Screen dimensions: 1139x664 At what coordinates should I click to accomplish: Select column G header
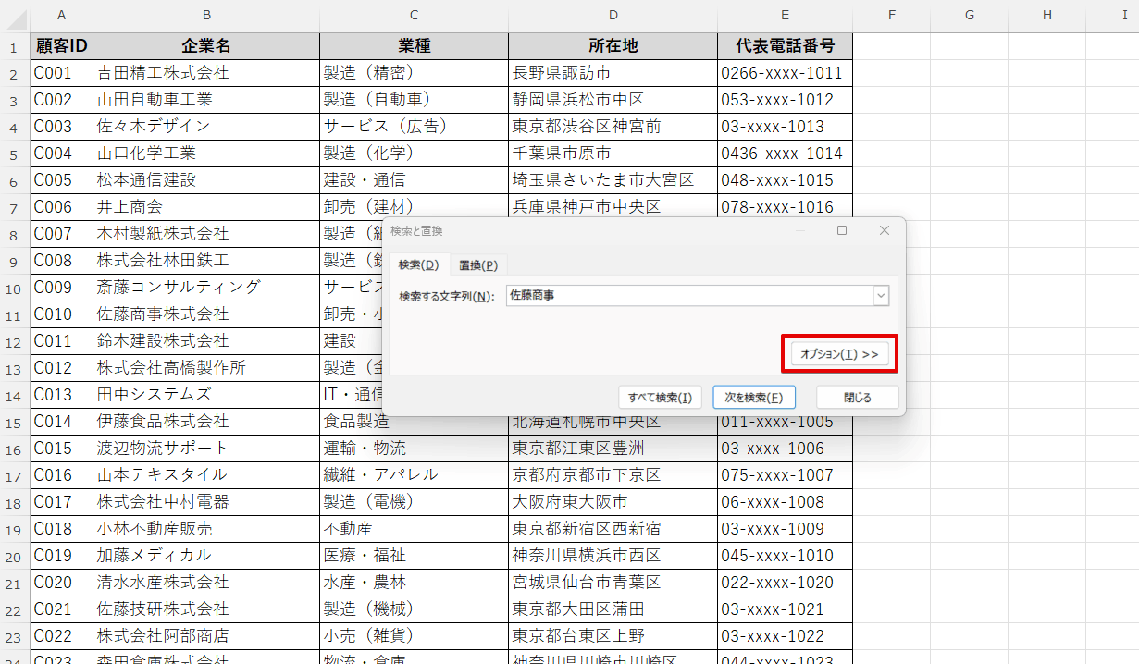969,15
